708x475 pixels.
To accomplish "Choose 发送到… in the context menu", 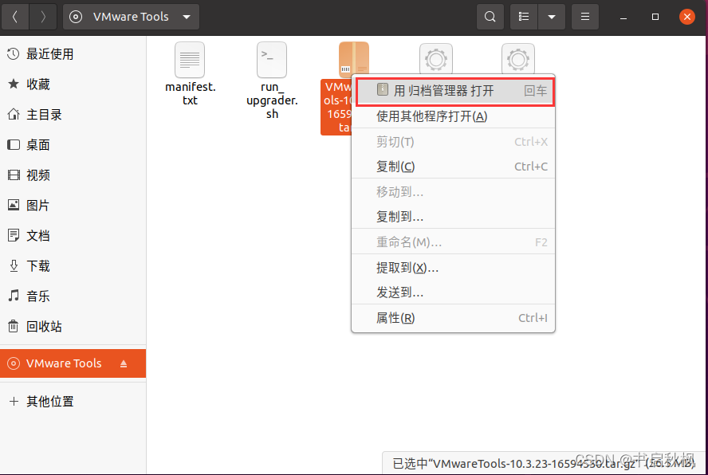I will 453,292.
